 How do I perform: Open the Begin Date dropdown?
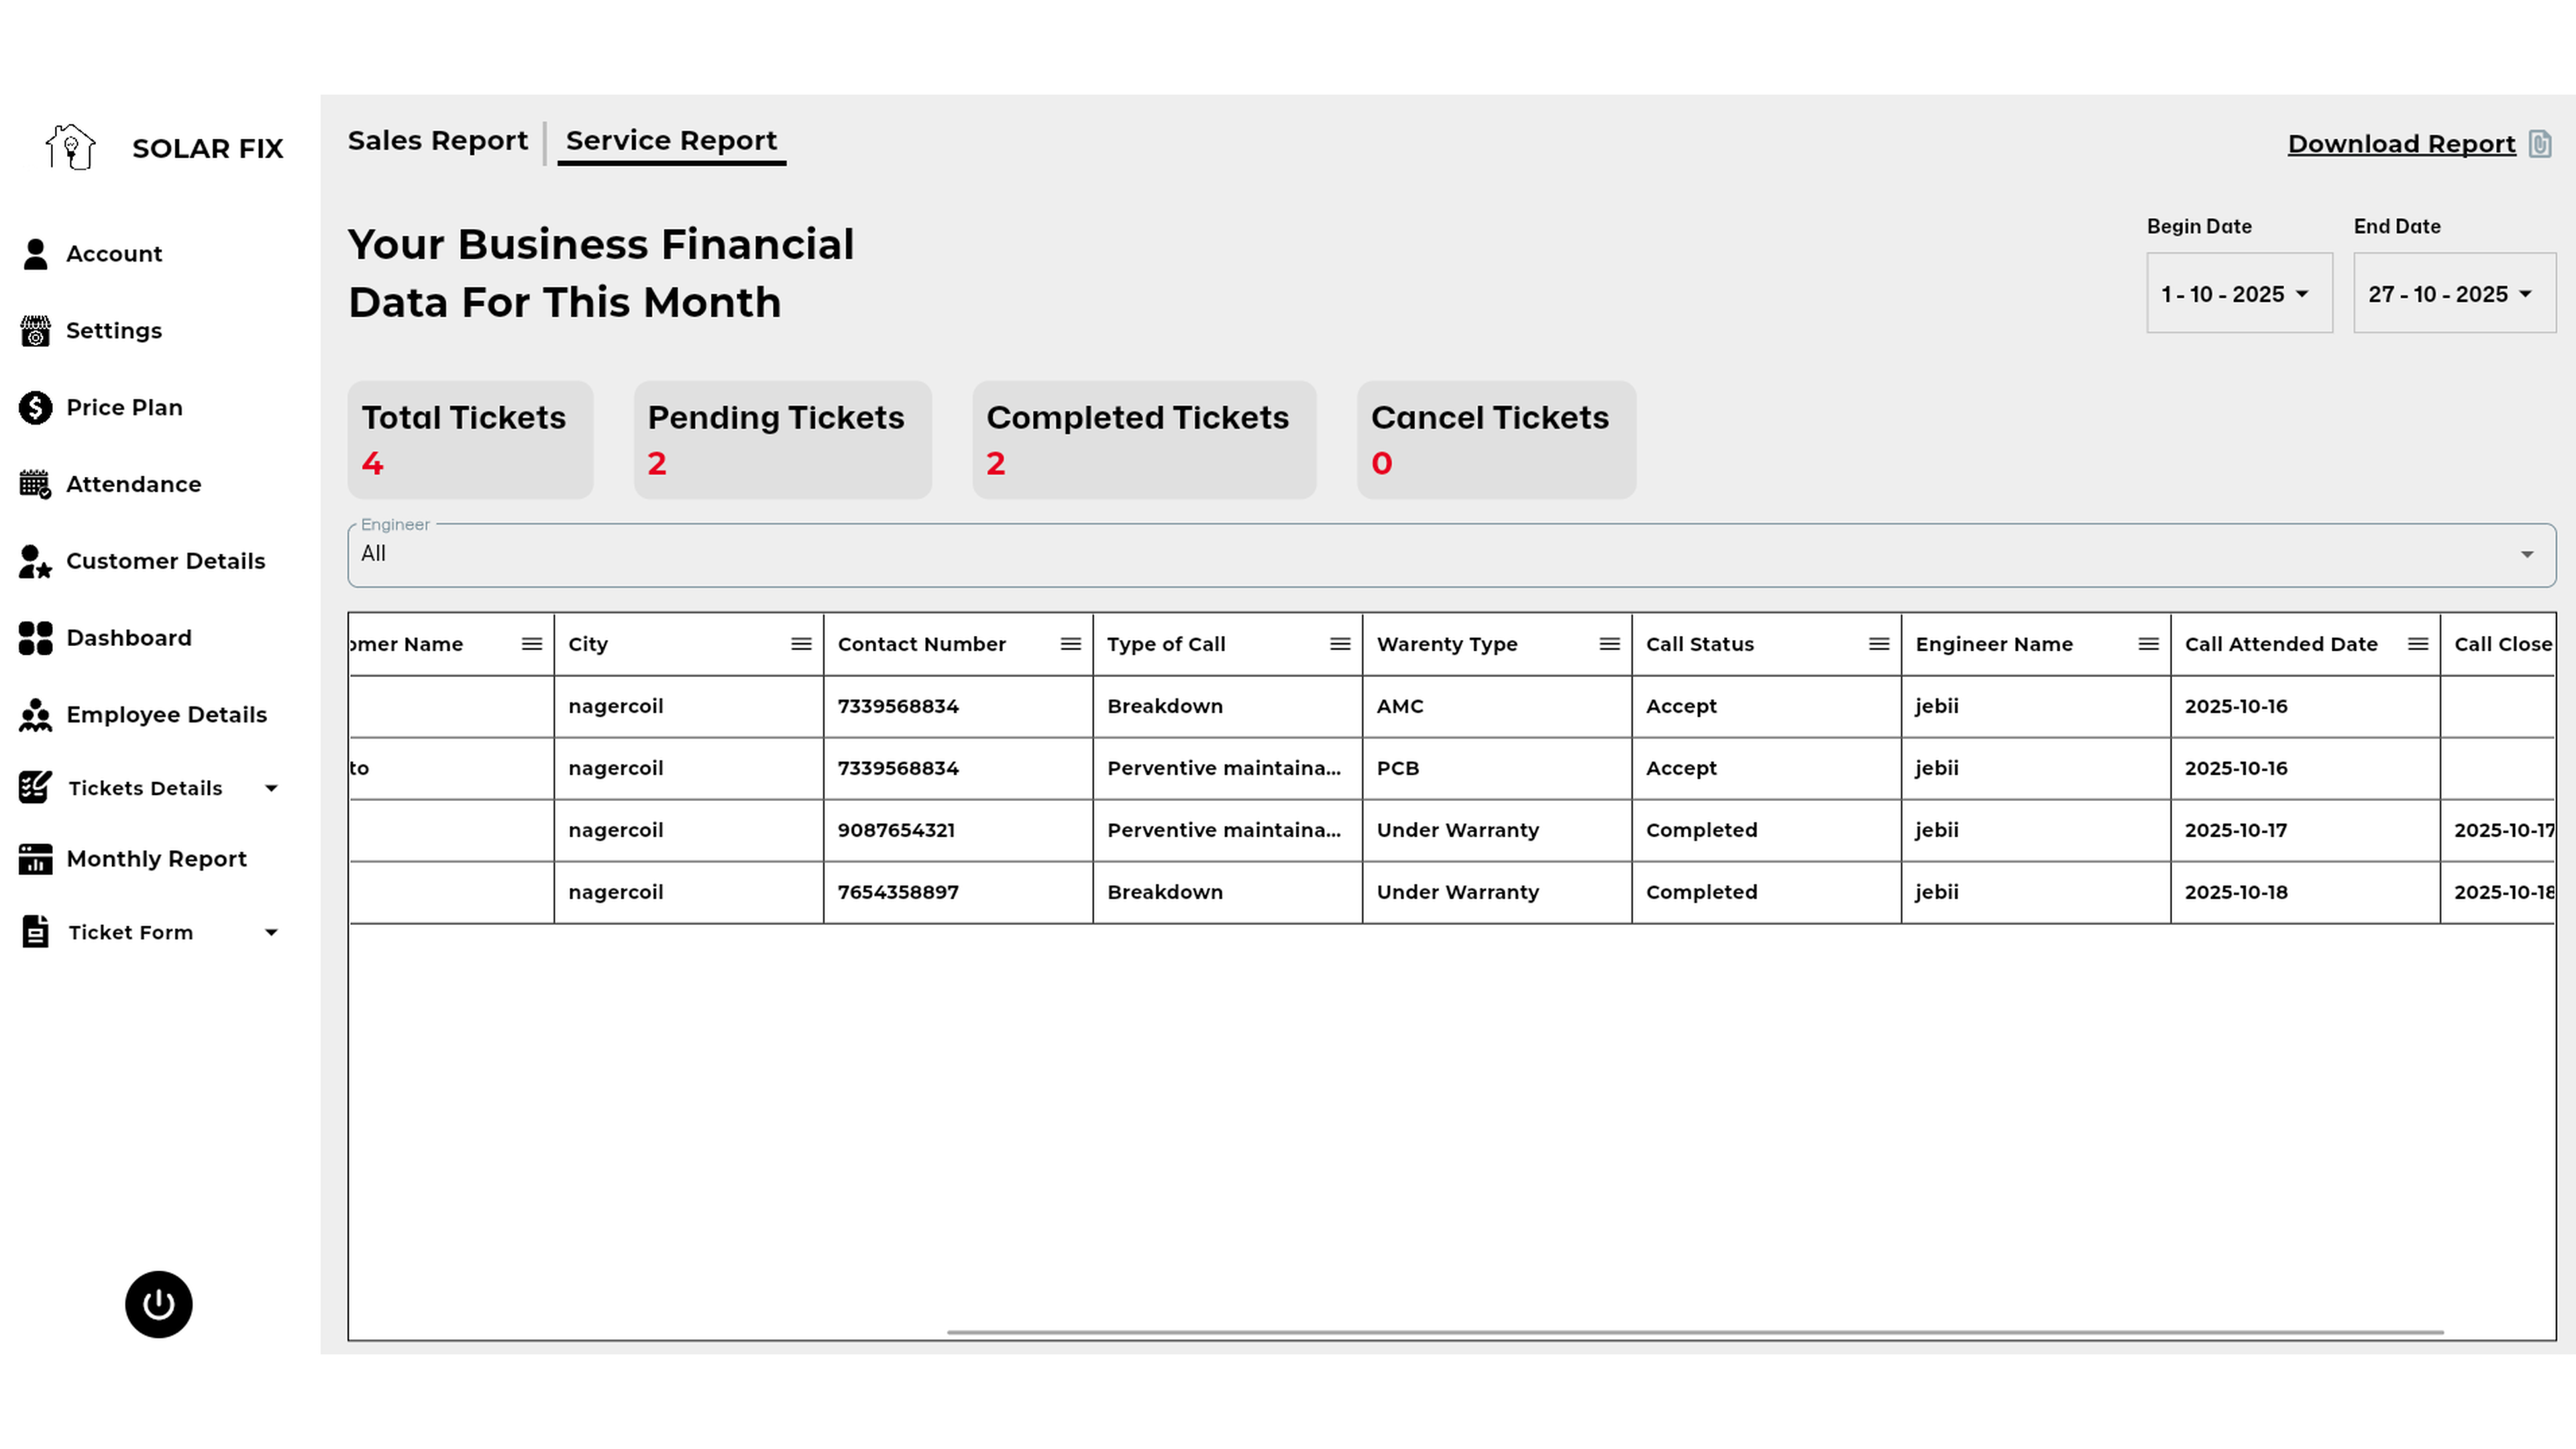pos(2239,294)
